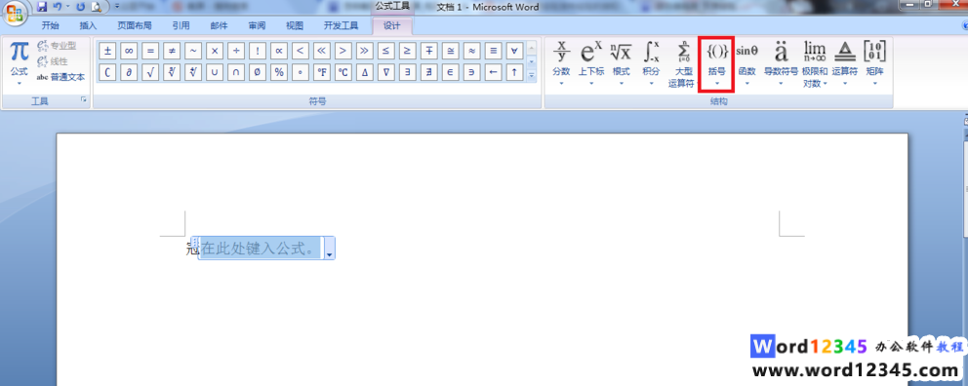968x386 pixels.
Task: Insert equals sign symbol
Action: (150, 51)
